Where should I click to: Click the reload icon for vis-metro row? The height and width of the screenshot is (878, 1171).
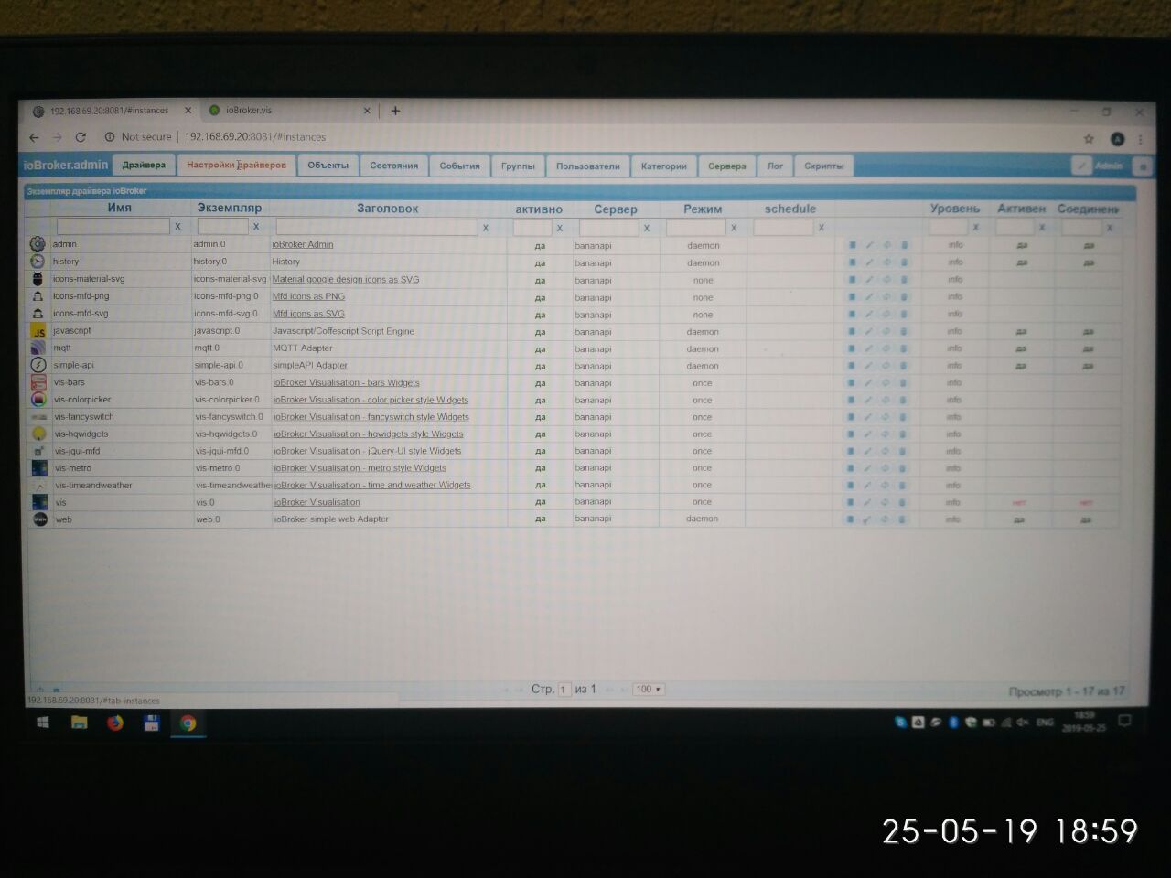click(x=886, y=467)
